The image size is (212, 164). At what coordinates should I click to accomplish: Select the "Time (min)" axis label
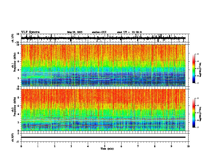(x=107, y=149)
